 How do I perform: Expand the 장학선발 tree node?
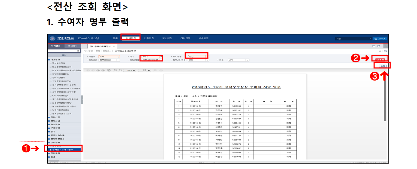[49, 117]
